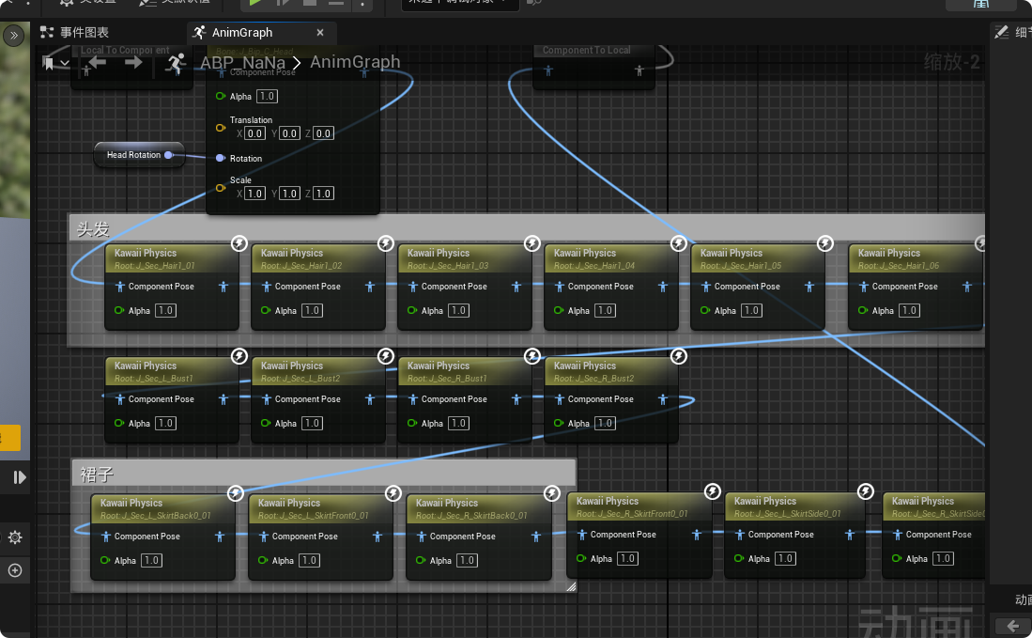Click the running-figure animation graph icon in breadcrumb
The width and height of the screenshot is (1032, 638).
[x=175, y=63]
